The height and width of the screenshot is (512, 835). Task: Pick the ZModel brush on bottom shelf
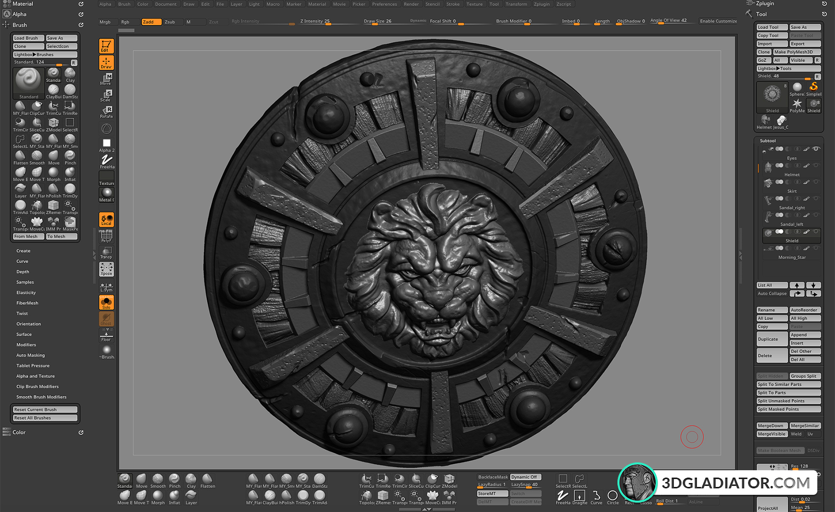tap(449, 481)
